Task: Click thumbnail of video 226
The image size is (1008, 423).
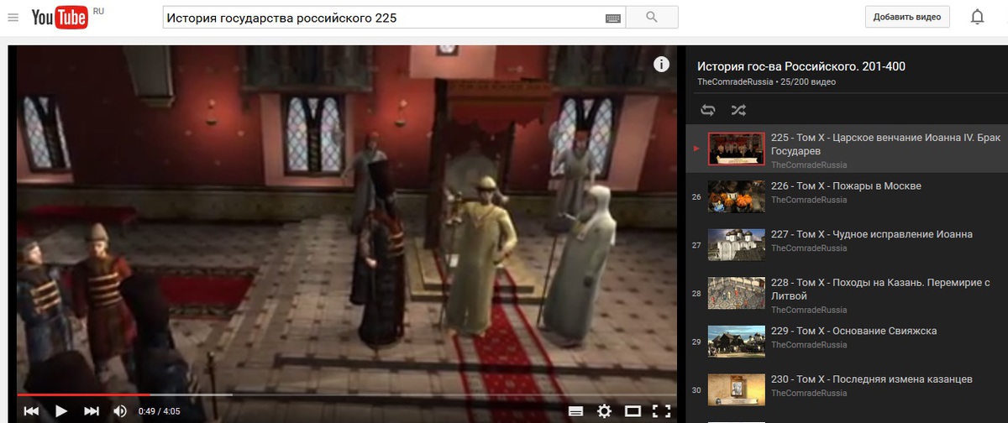Action: click(737, 196)
